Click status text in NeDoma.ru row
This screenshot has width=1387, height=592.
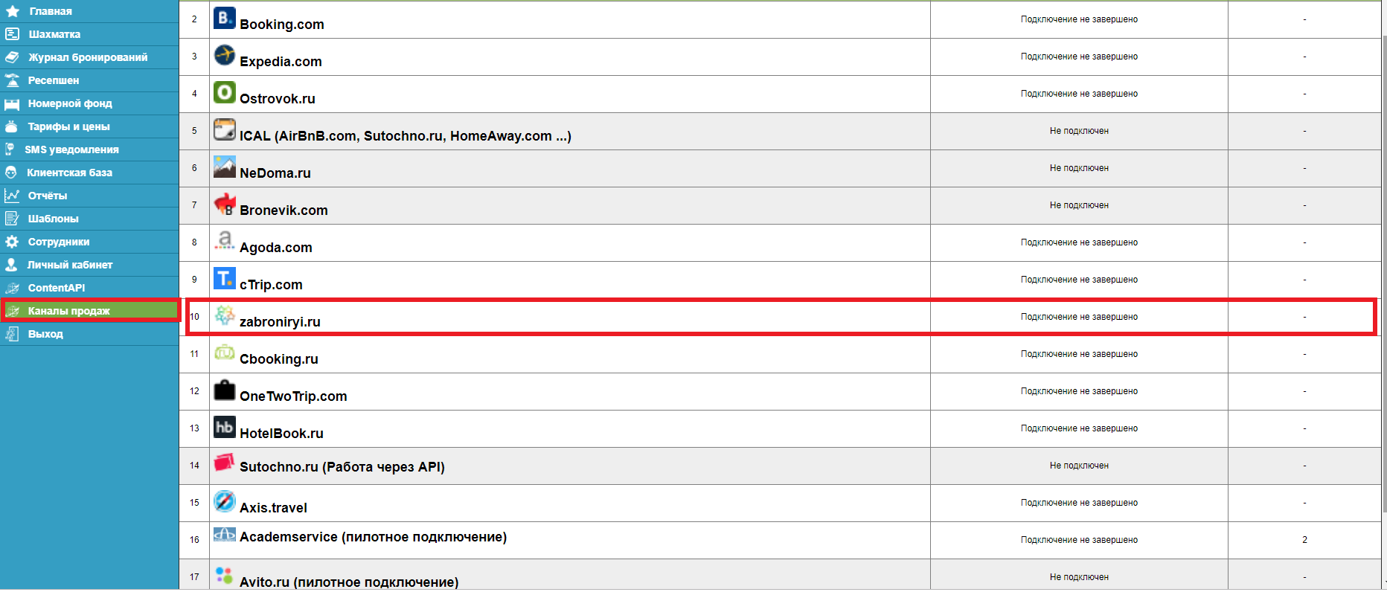(1079, 168)
